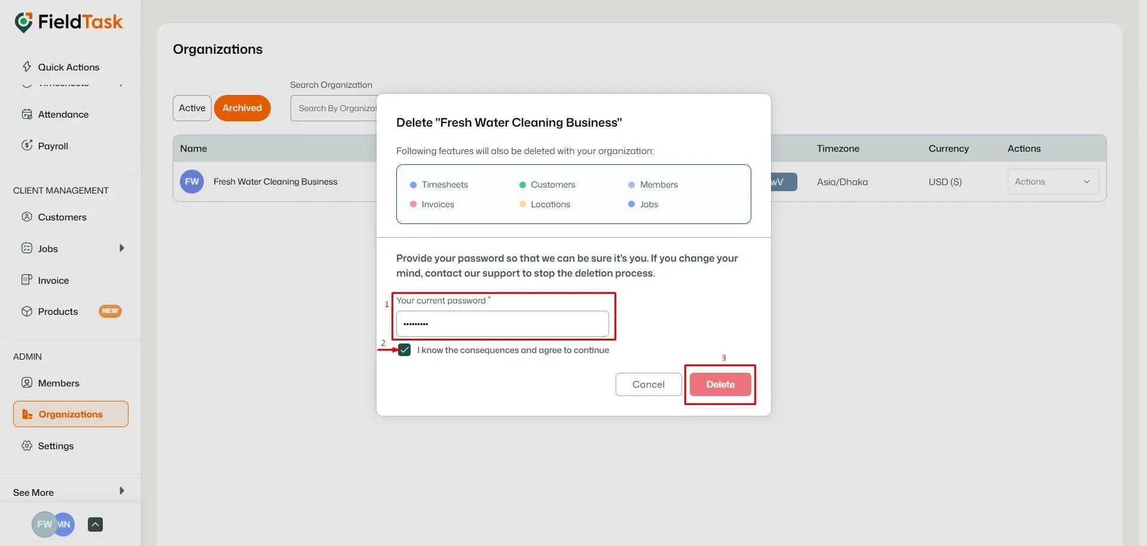Switch to the Archived organizations tab
This screenshot has height=546, width=1147.
tap(242, 108)
